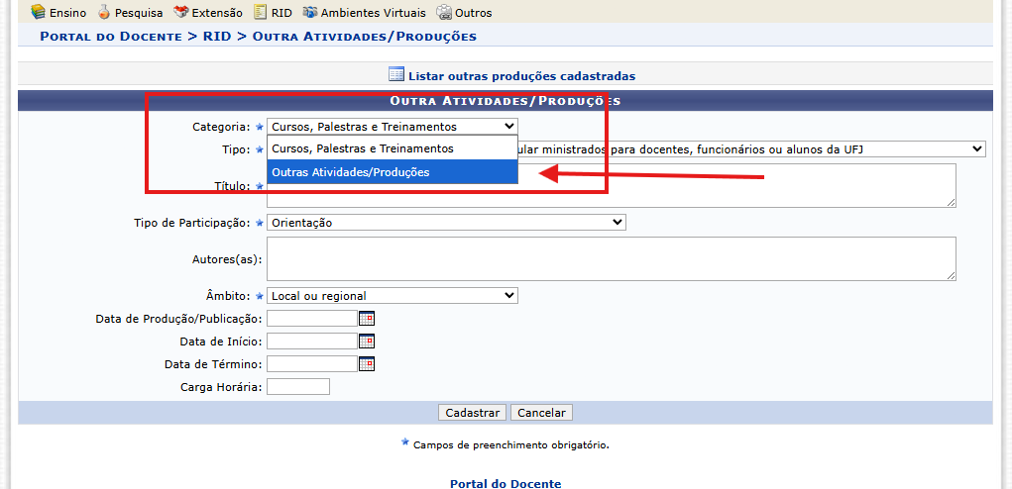Click the Ambientes Virtuais icon
This screenshot has height=489, width=1012.
(x=310, y=12)
